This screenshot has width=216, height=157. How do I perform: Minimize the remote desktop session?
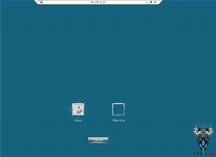(x=147, y=2)
